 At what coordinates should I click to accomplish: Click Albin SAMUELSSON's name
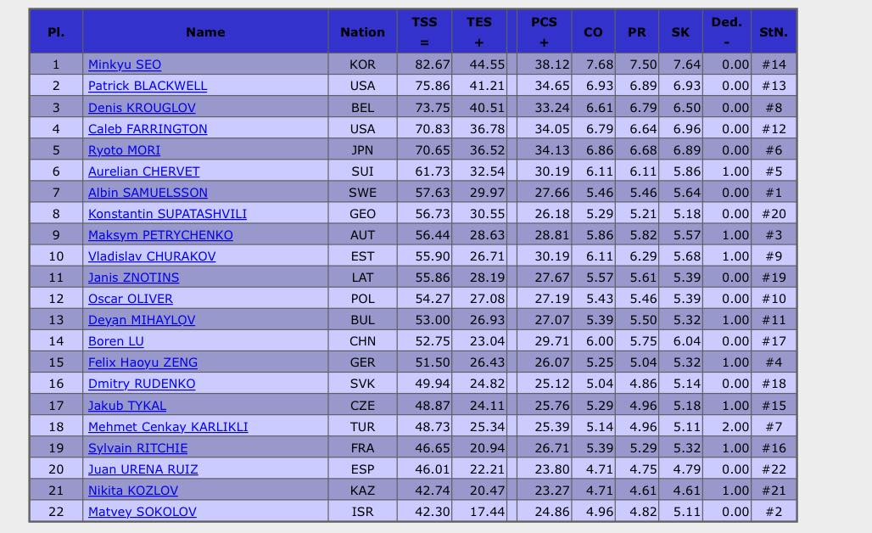pyautogui.click(x=148, y=193)
